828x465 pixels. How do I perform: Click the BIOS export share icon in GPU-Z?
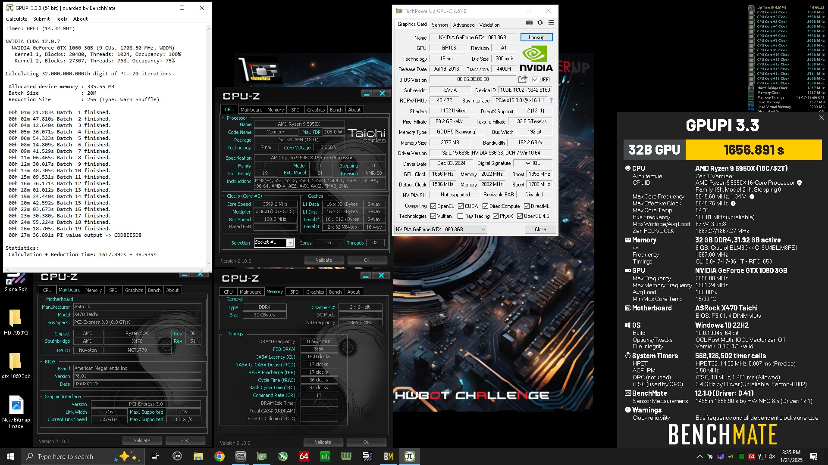click(523, 79)
